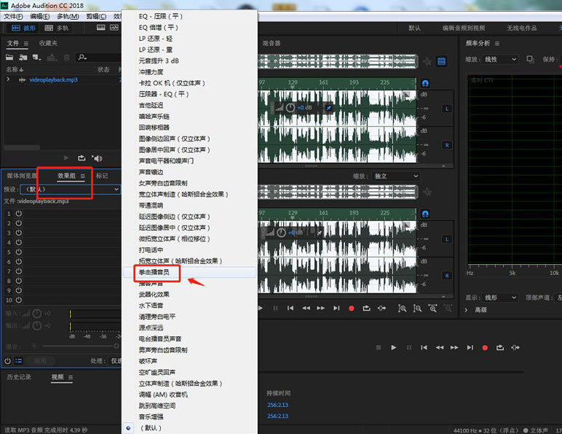The image size is (562, 434).
Task: Open the 效果组 panel menu icon
Action: [83, 176]
